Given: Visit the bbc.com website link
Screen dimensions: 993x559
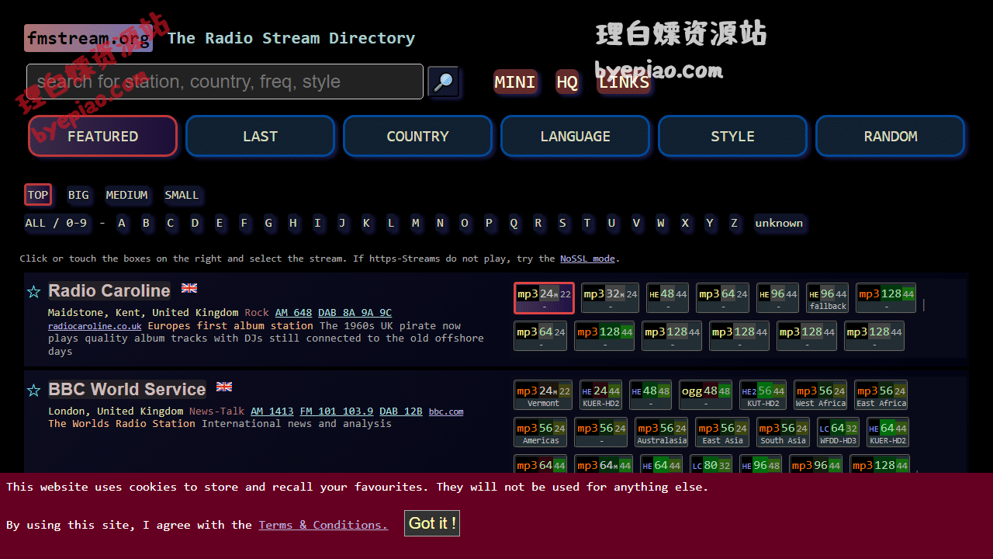Looking at the screenshot, I should point(446,411).
